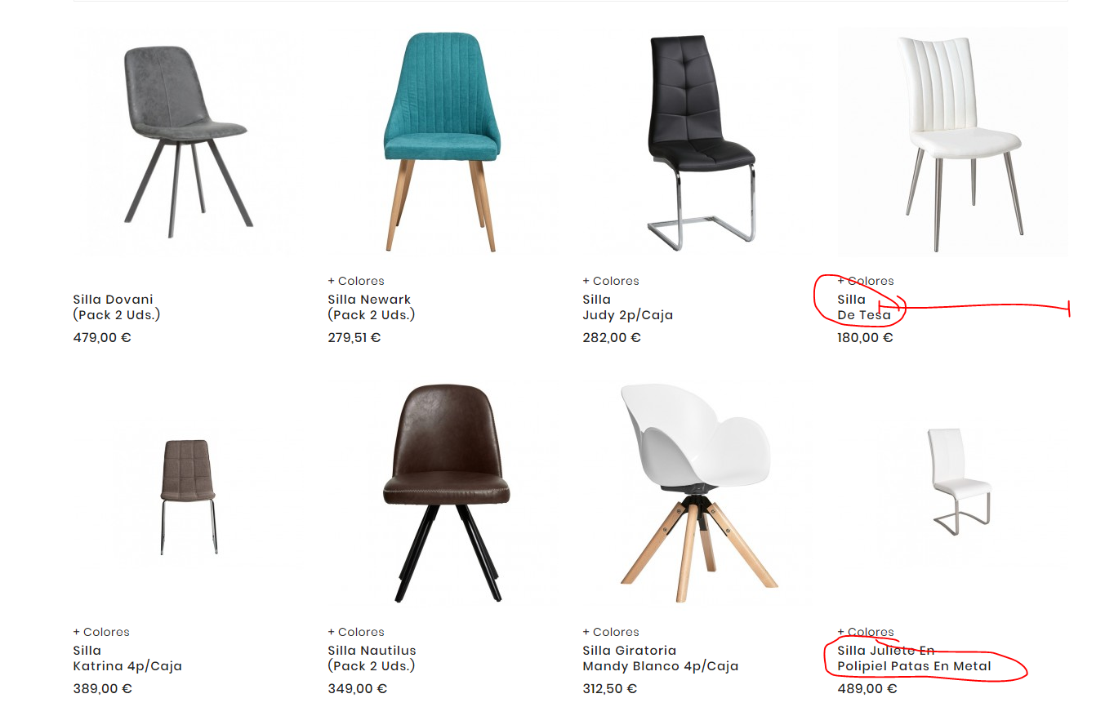
Task: Select the black Silla Judy chair photo
Action: pyautogui.click(x=697, y=143)
